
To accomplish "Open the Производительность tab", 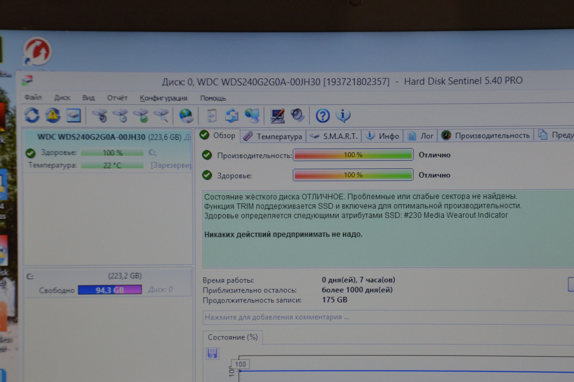I will (x=486, y=135).
